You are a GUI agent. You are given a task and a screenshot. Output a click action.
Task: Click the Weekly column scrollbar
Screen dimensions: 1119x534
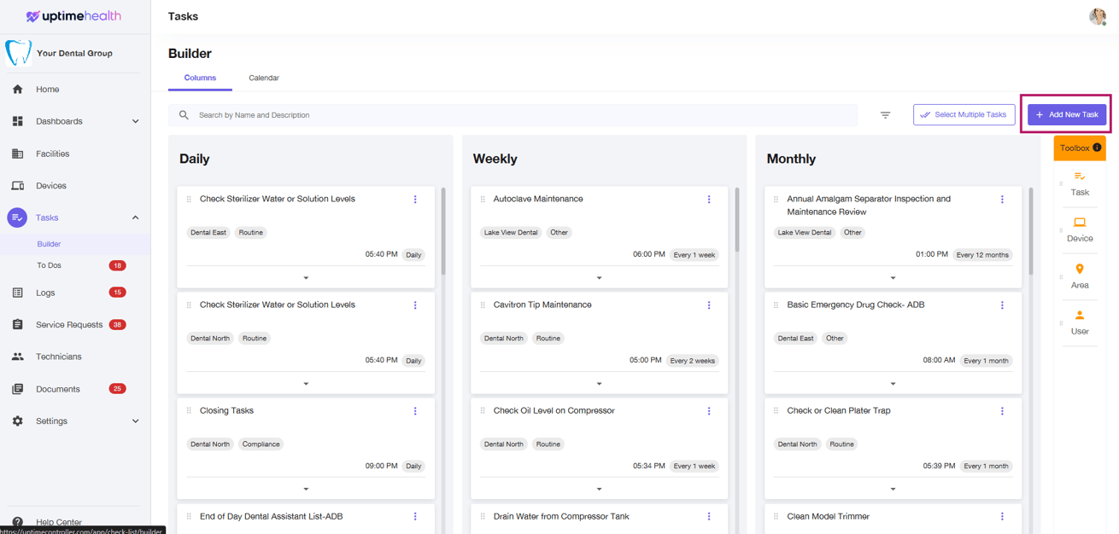click(x=737, y=220)
